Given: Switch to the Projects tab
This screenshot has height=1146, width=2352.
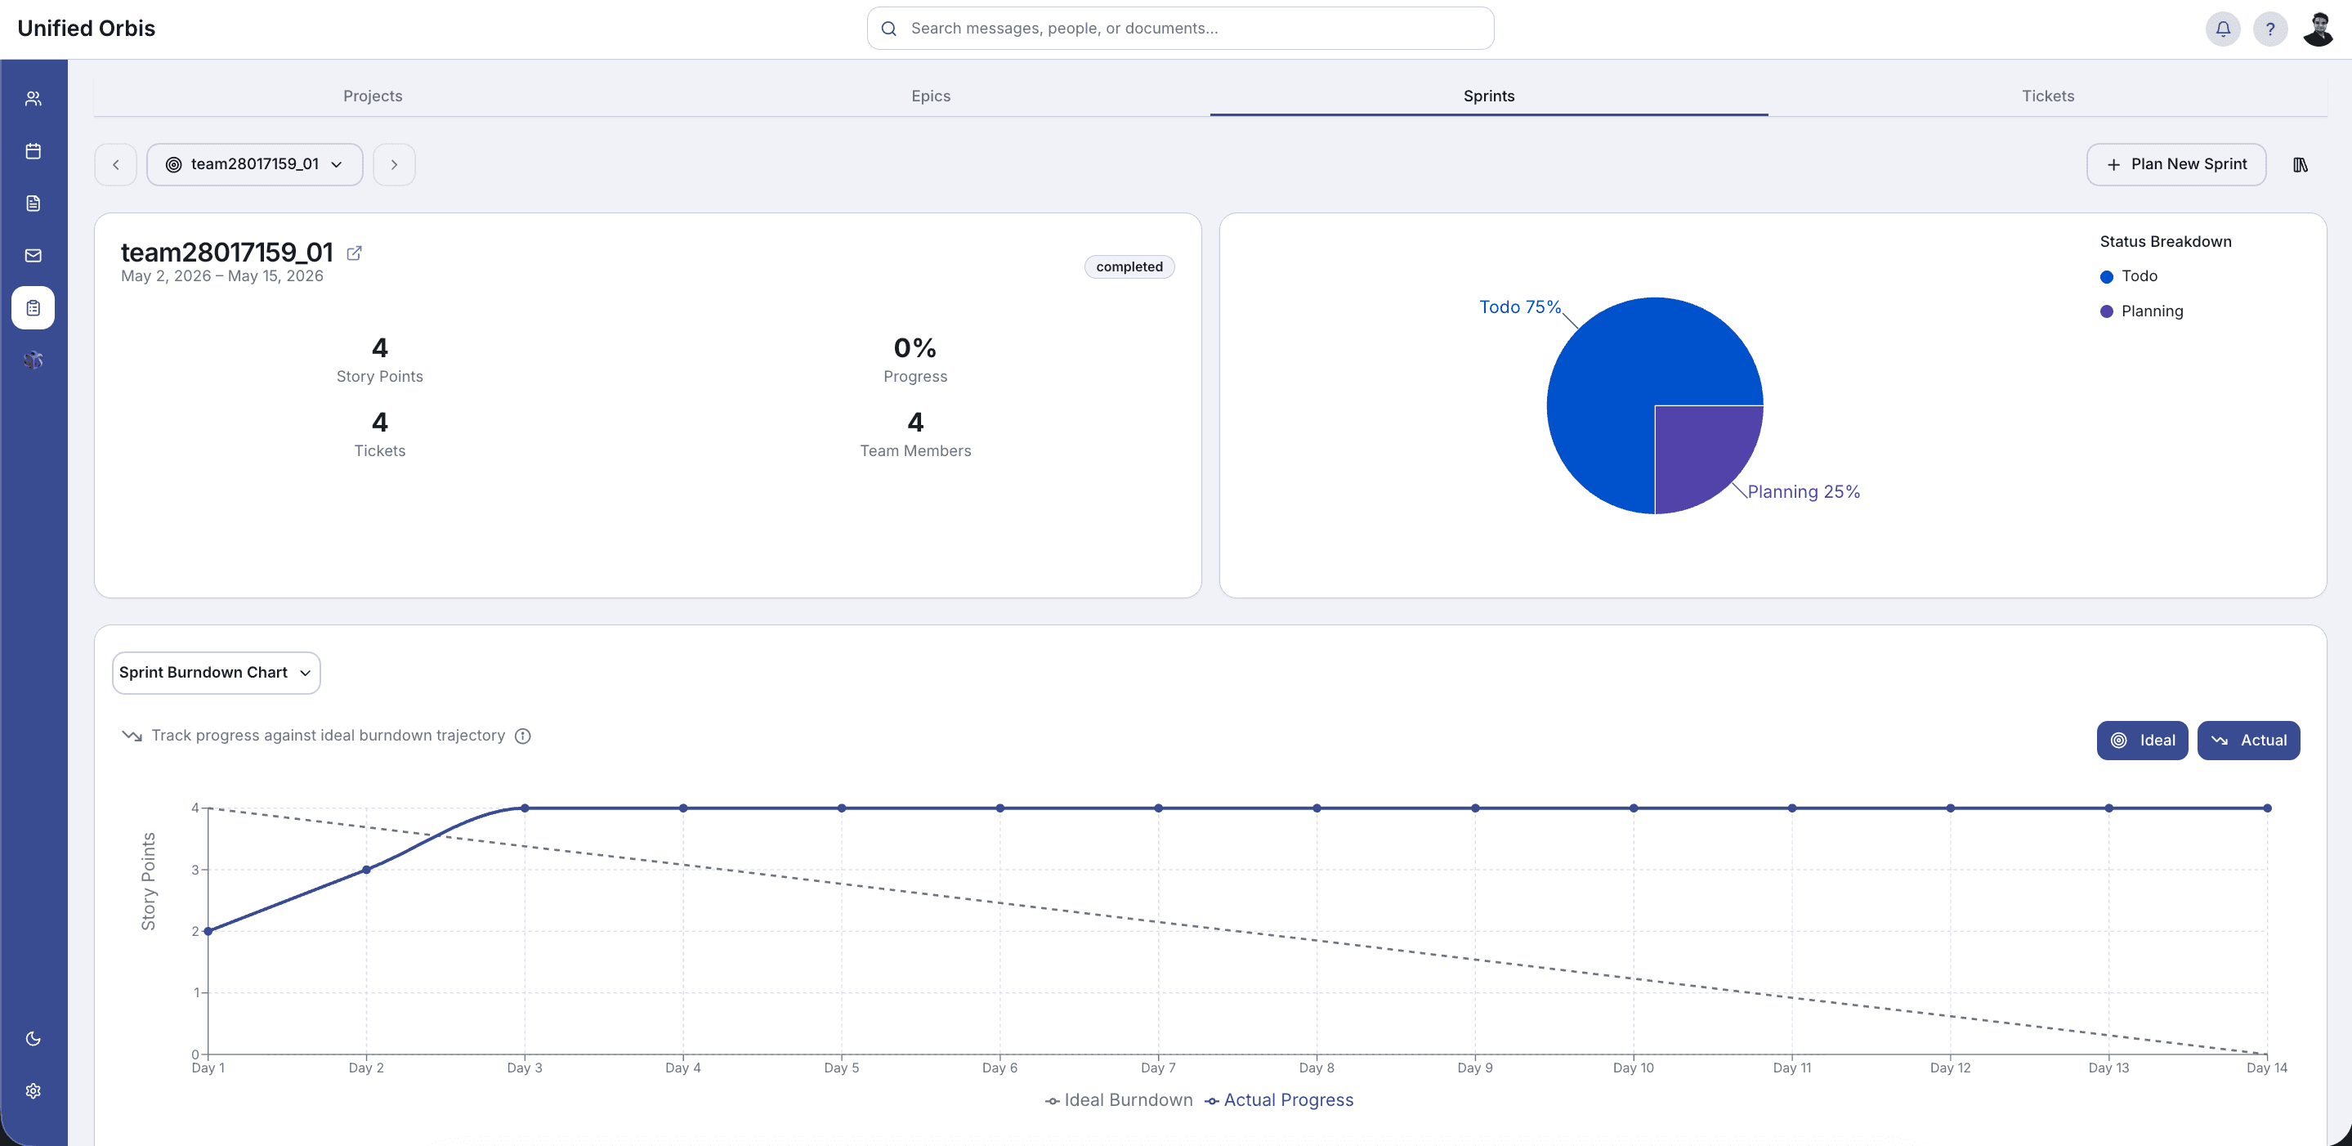Looking at the screenshot, I should 373,96.
